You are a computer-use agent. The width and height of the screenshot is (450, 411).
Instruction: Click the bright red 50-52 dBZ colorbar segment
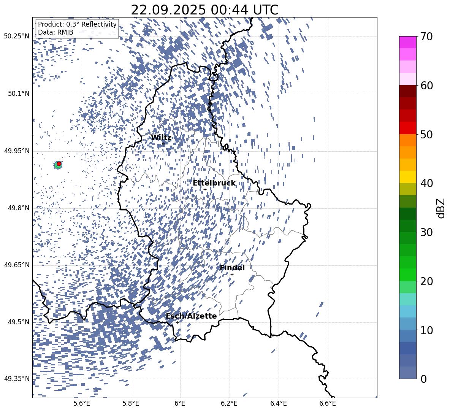coord(408,128)
